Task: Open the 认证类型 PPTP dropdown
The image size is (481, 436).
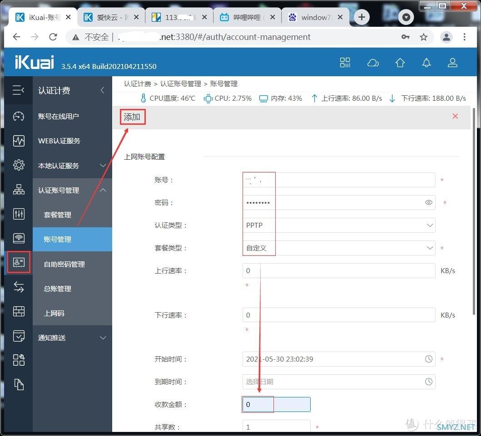Action: click(x=339, y=225)
